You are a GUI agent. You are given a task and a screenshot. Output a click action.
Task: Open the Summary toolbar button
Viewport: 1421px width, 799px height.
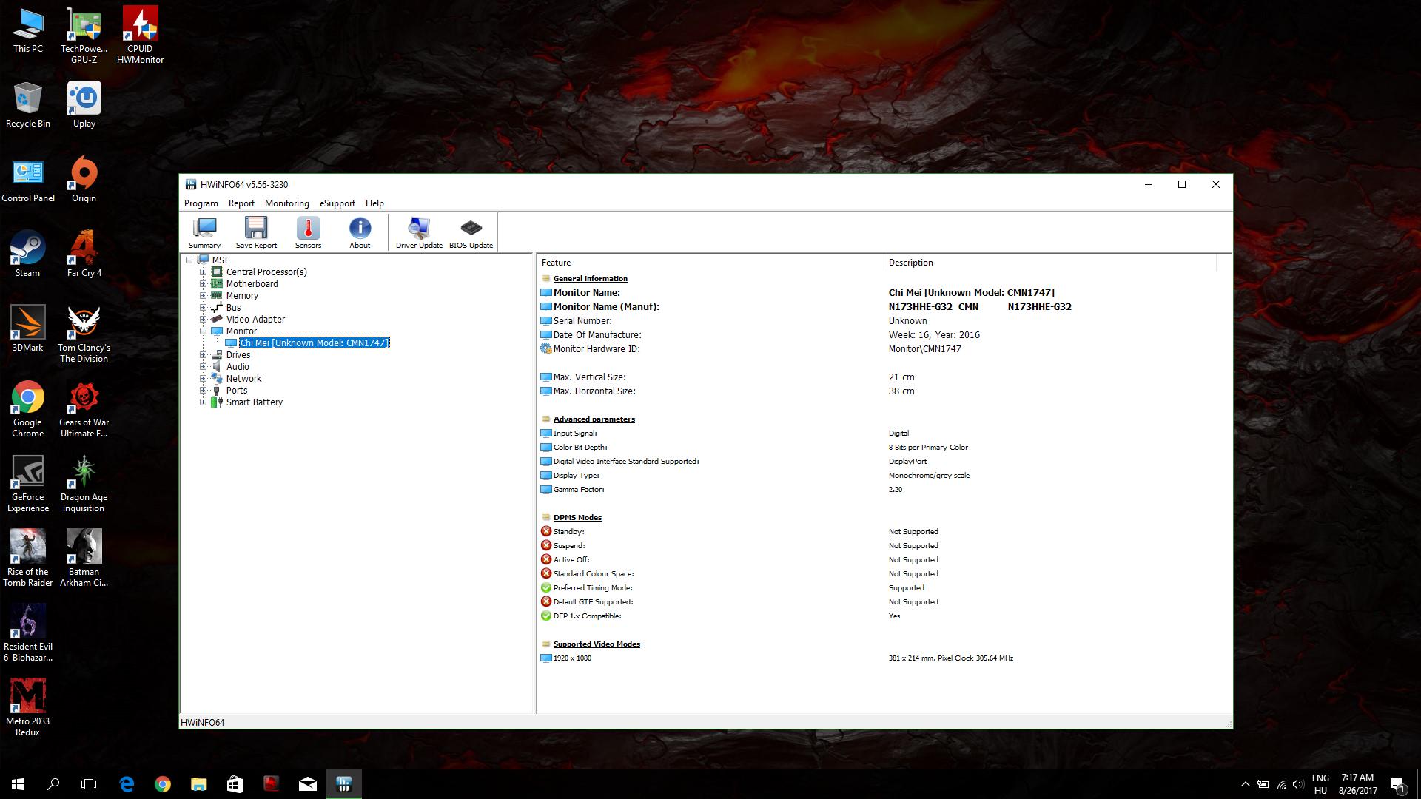coord(204,232)
